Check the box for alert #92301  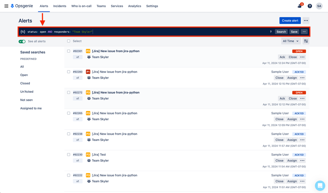[69, 51]
